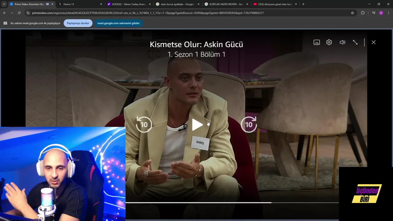
Task: Click 'Paylaşmayı durdur' to stop sharing
Action: click(x=78, y=23)
